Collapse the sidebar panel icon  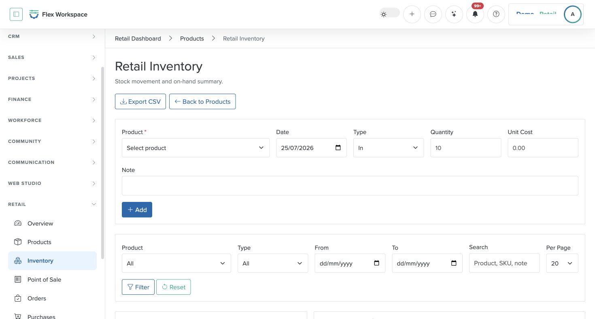click(x=16, y=14)
